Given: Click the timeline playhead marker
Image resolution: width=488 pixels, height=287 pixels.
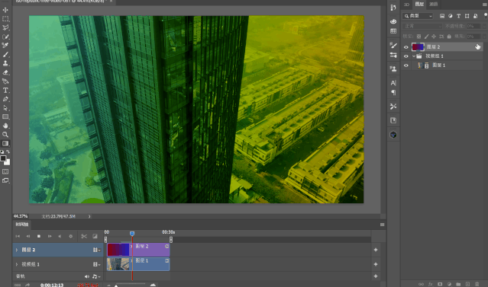Looking at the screenshot, I should (132, 233).
